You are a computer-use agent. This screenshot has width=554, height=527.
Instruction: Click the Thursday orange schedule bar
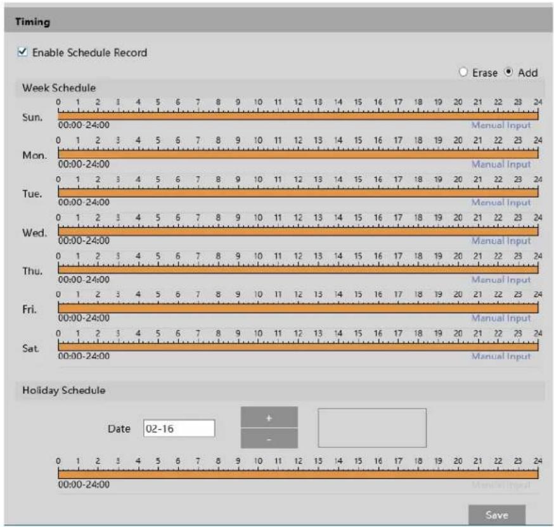[298, 270]
